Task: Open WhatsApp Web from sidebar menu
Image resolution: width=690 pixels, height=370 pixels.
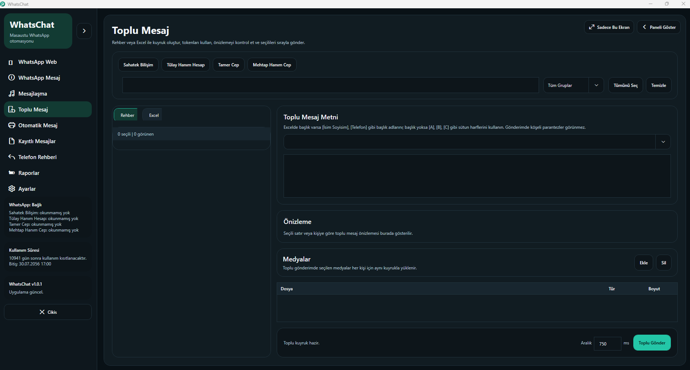Action: click(48, 62)
